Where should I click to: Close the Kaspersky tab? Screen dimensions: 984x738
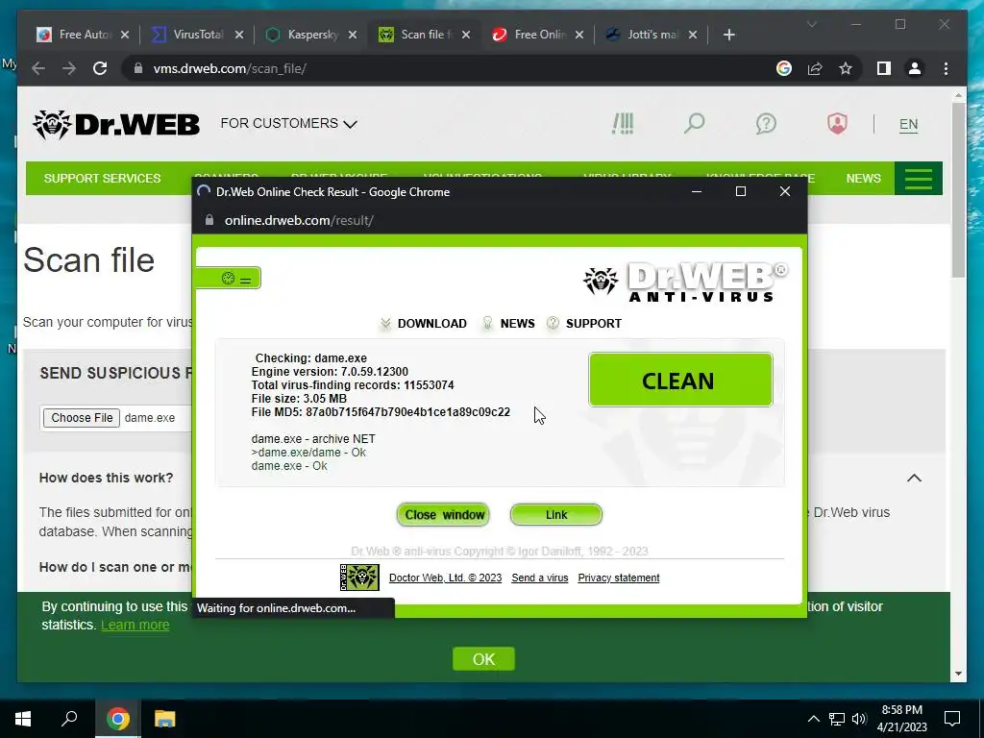coord(353,36)
